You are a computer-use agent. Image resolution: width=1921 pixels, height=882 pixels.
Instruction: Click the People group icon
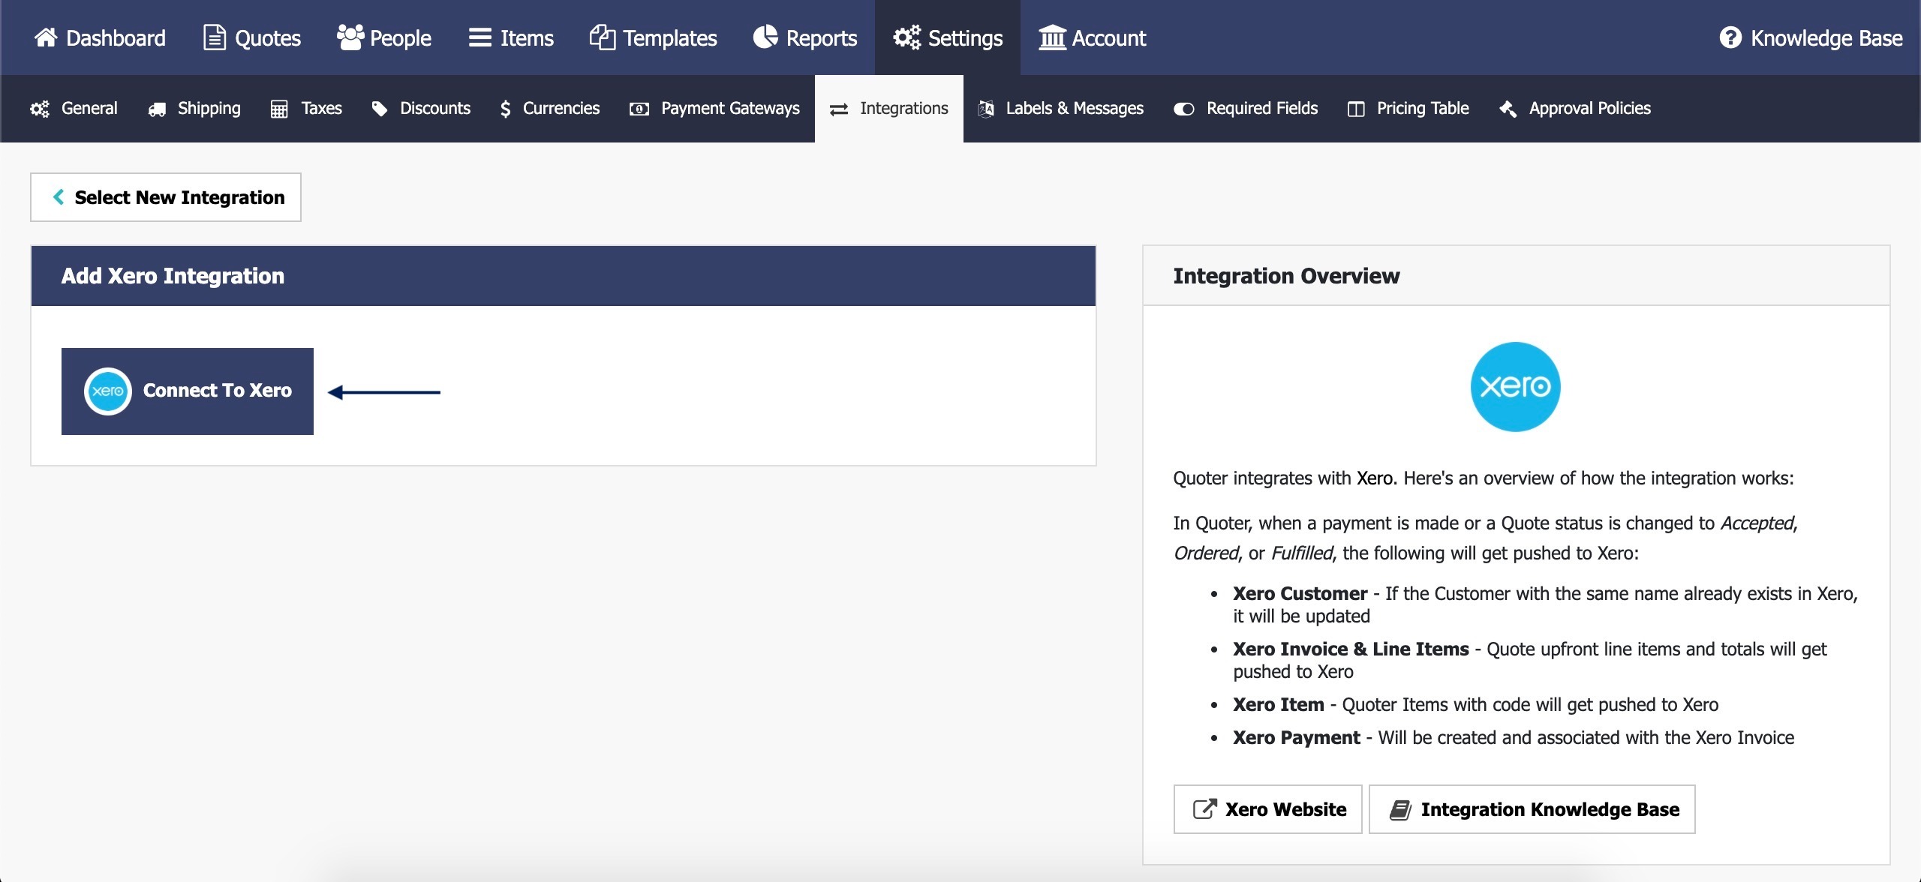pyautogui.click(x=350, y=37)
